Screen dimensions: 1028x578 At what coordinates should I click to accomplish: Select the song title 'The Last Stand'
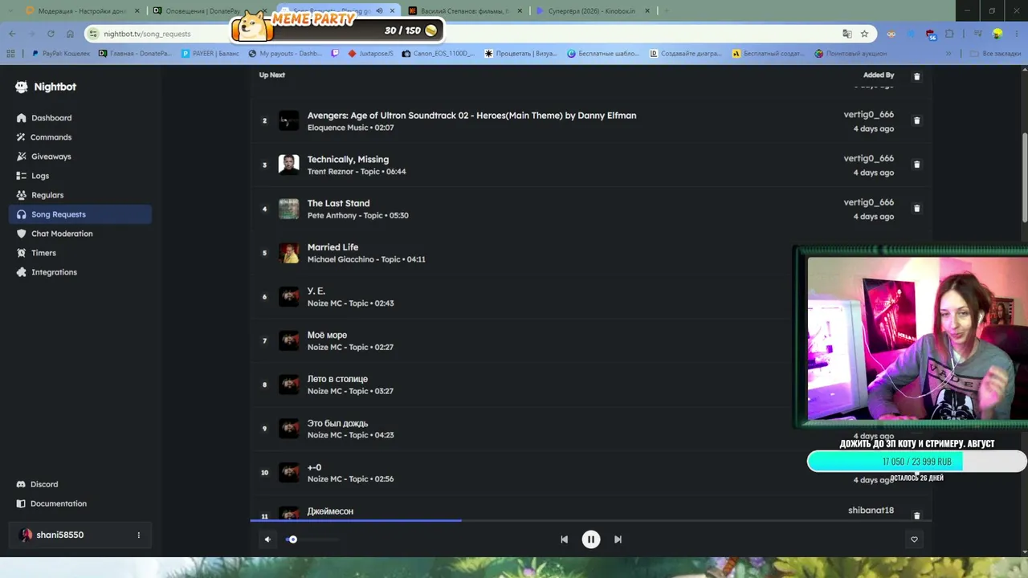click(x=338, y=203)
